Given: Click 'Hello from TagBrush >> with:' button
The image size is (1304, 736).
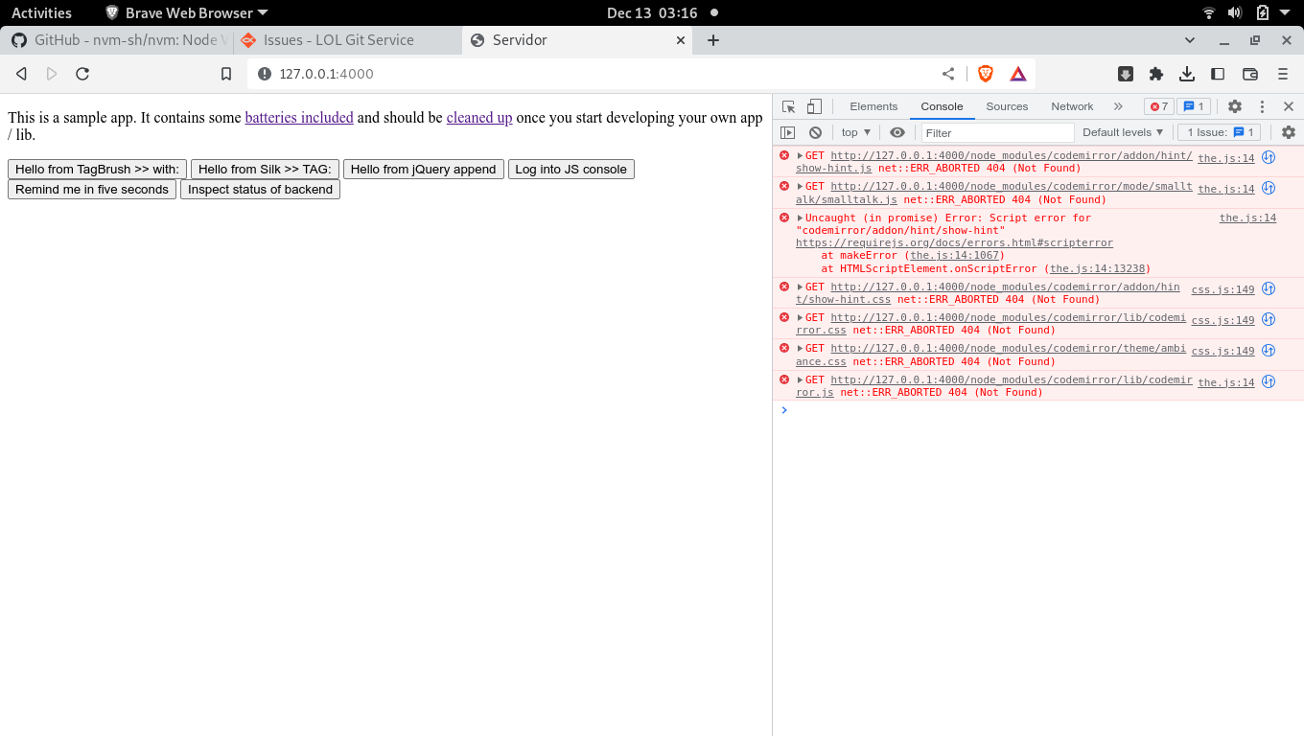Looking at the screenshot, I should [x=97, y=169].
